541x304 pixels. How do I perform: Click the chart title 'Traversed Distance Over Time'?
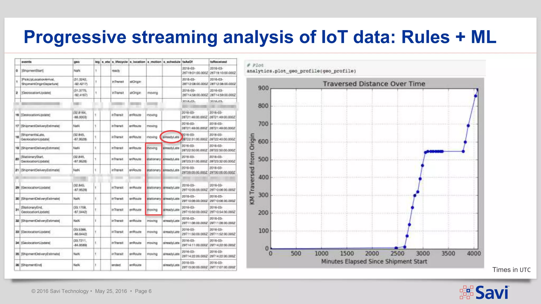pos(374,84)
